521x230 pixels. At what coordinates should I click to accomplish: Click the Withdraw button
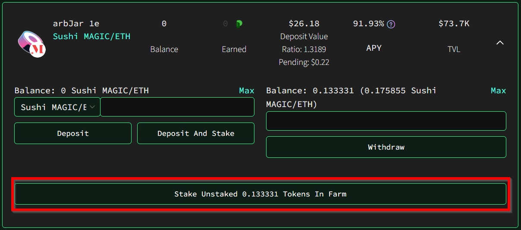click(x=386, y=147)
